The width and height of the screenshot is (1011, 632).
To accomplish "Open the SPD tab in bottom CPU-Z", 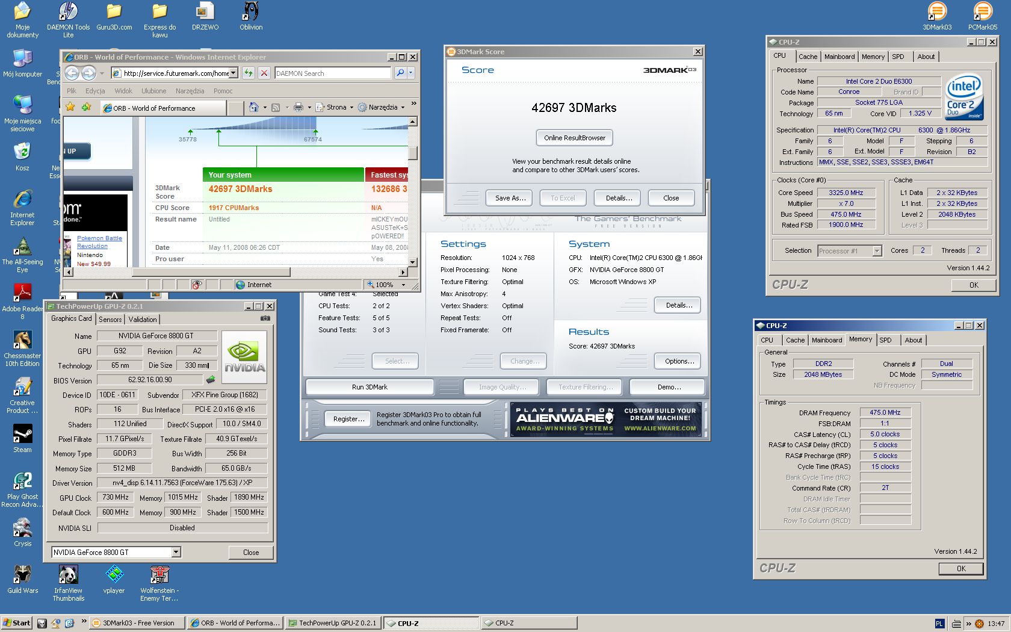I will point(885,340).
